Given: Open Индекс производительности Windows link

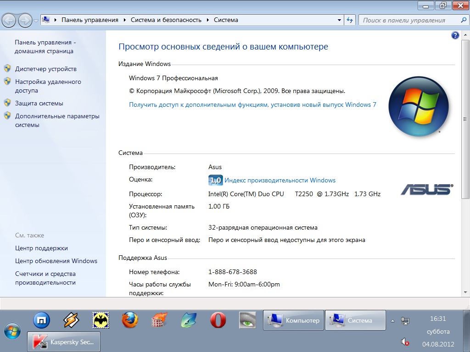Looking at the screenshot, I should (x=280, y=180).
